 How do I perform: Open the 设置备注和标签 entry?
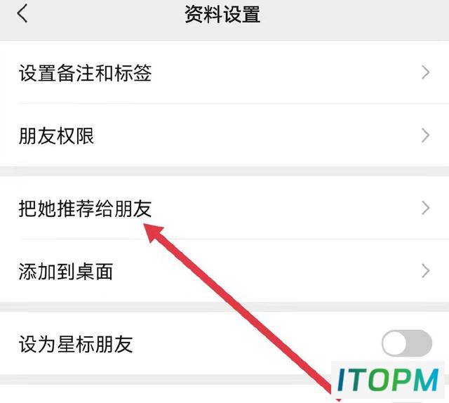(224, 72)
